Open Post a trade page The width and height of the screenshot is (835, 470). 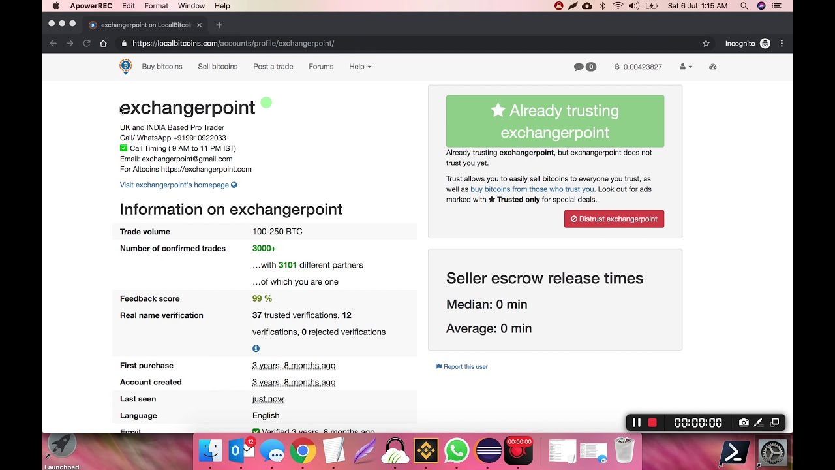tap(273, 67)
